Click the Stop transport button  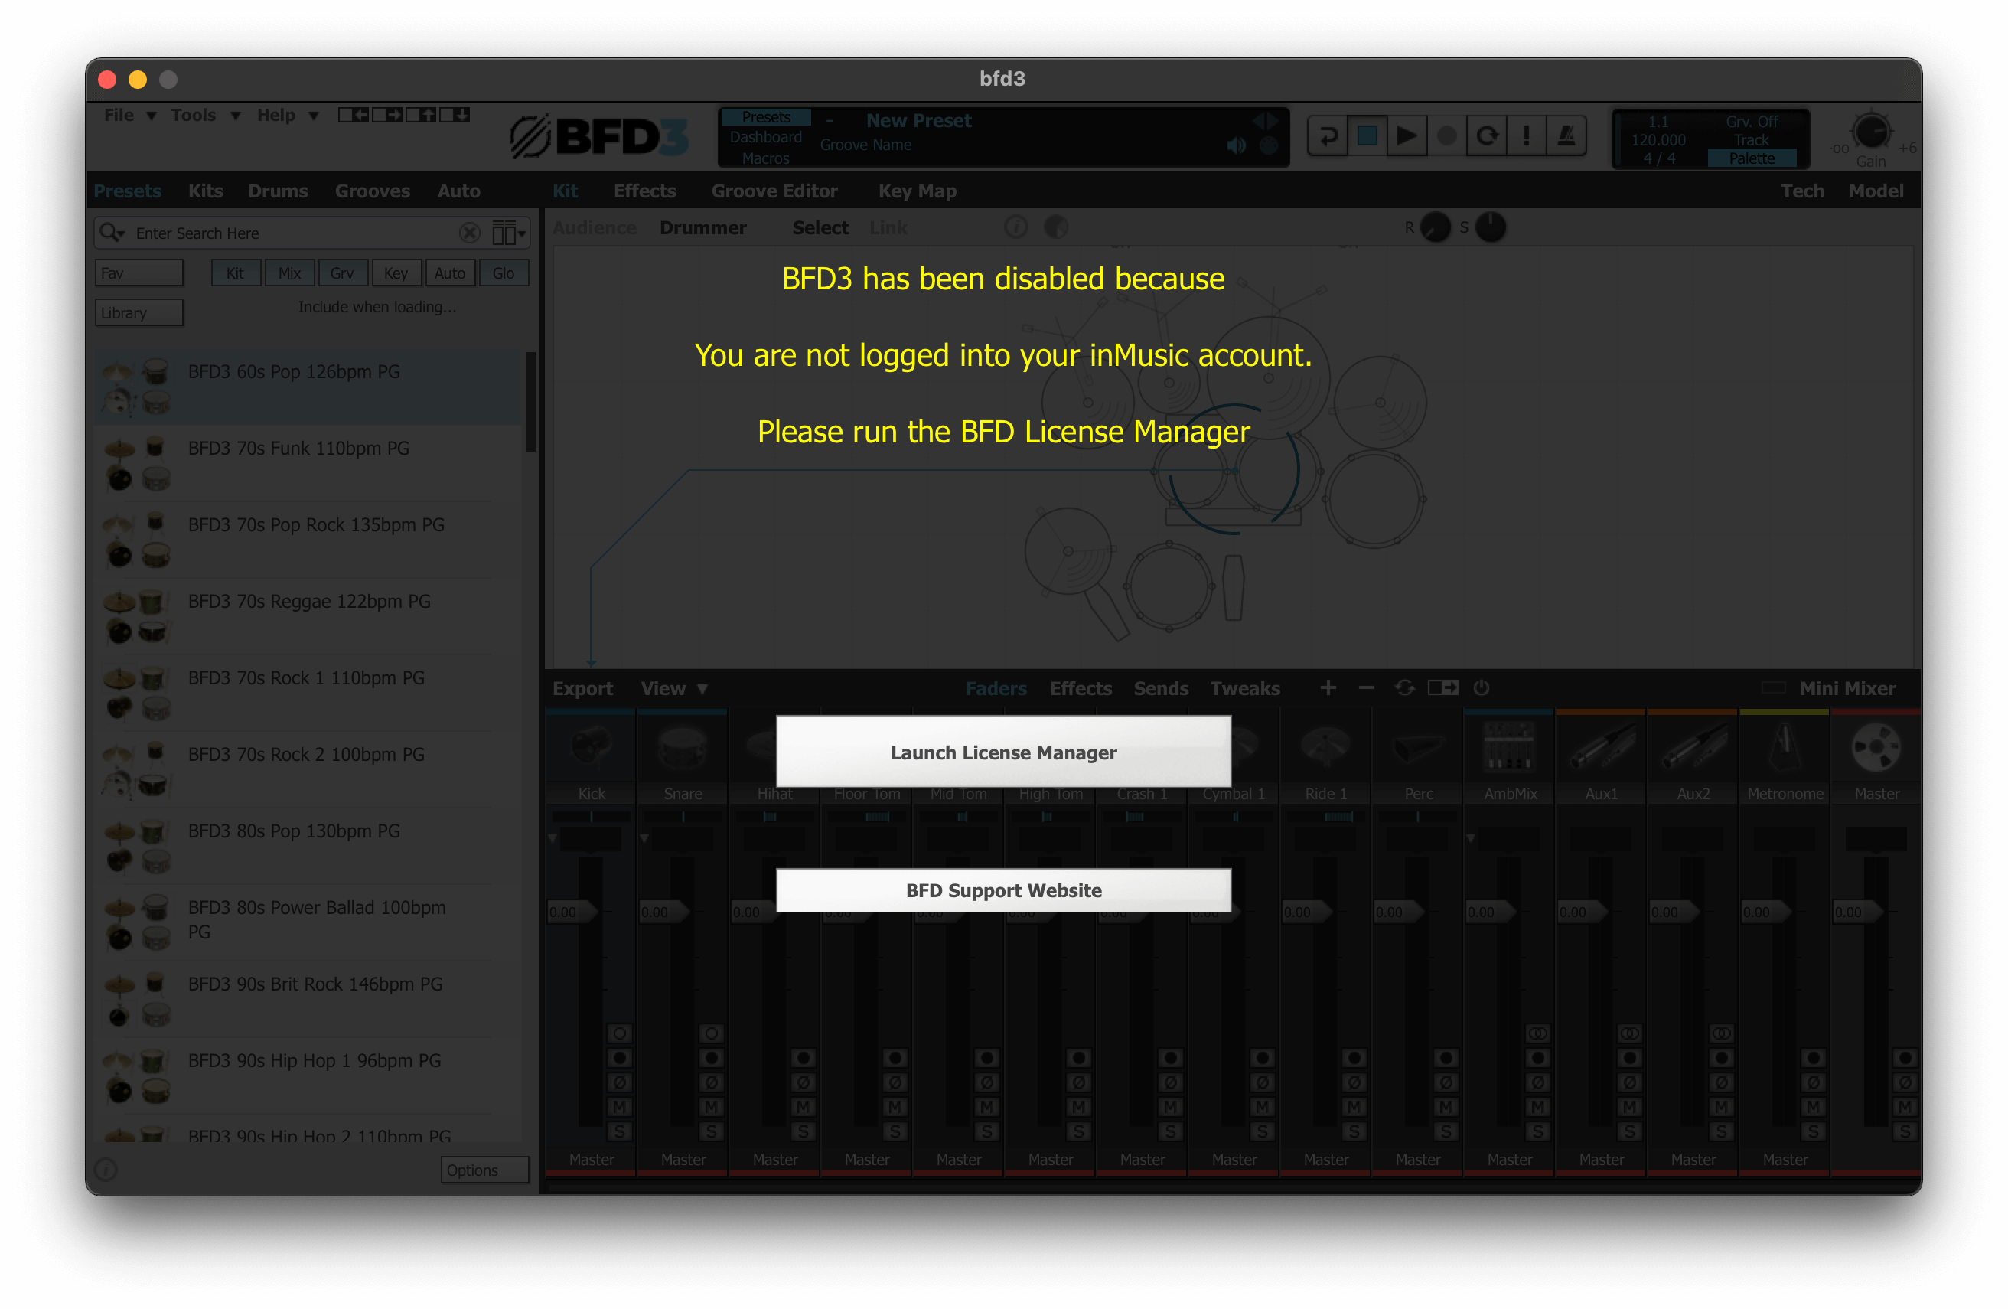click(x=1367, y=136)
